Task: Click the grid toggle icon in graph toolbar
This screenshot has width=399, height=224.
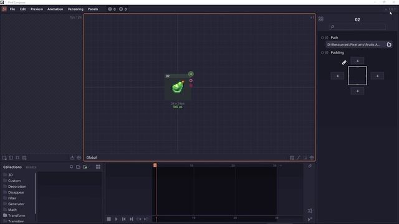Action: pyautogui.click(x=292, y=157)
